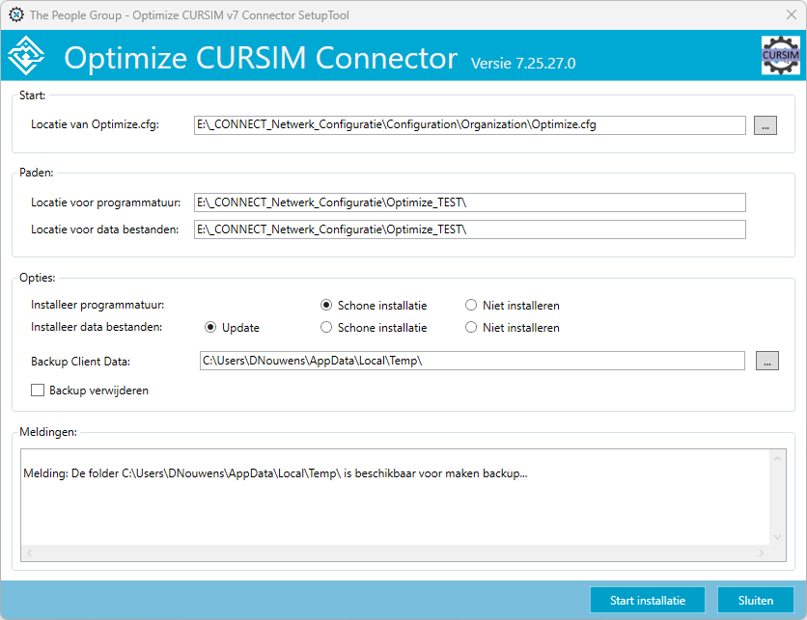Image resolution: width=807 pixels, height=620 pixels.
Task: Click the Backup Client Data path field
Action: 472,361
